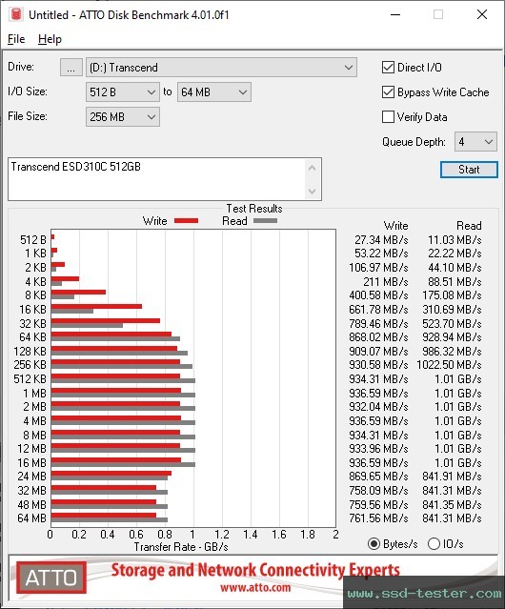Click the 27.34 MB/s write value
This screenshot has height=609, width=505.
click(381, 239)
